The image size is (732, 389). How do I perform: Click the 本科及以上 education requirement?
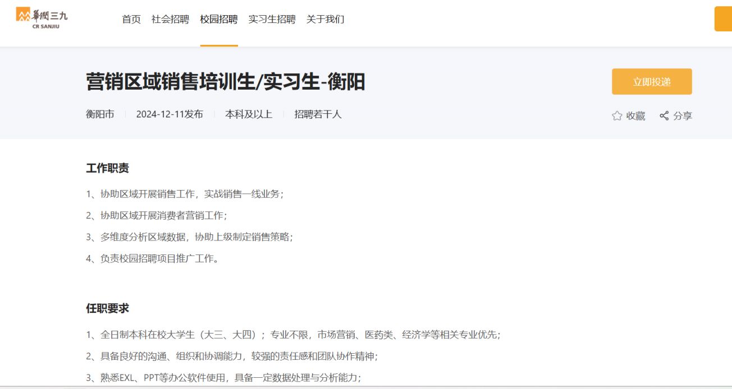coord(249,114)
